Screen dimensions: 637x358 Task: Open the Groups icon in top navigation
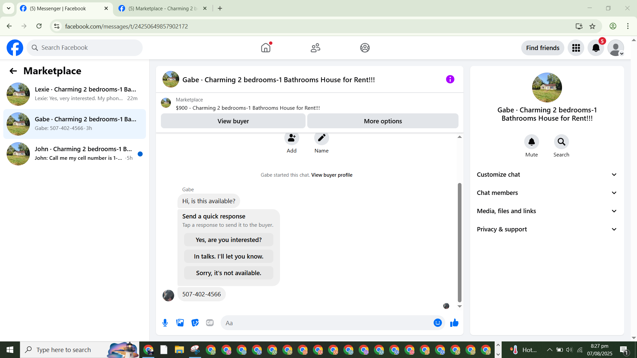pos(365,48)
